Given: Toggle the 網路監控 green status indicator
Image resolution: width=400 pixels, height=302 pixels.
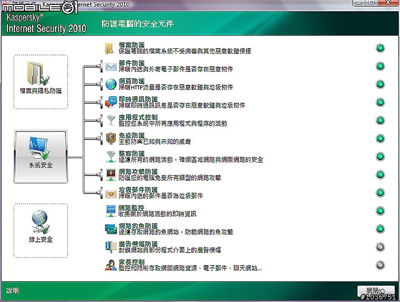Looking at the screenshot, I should coord(380,211).
